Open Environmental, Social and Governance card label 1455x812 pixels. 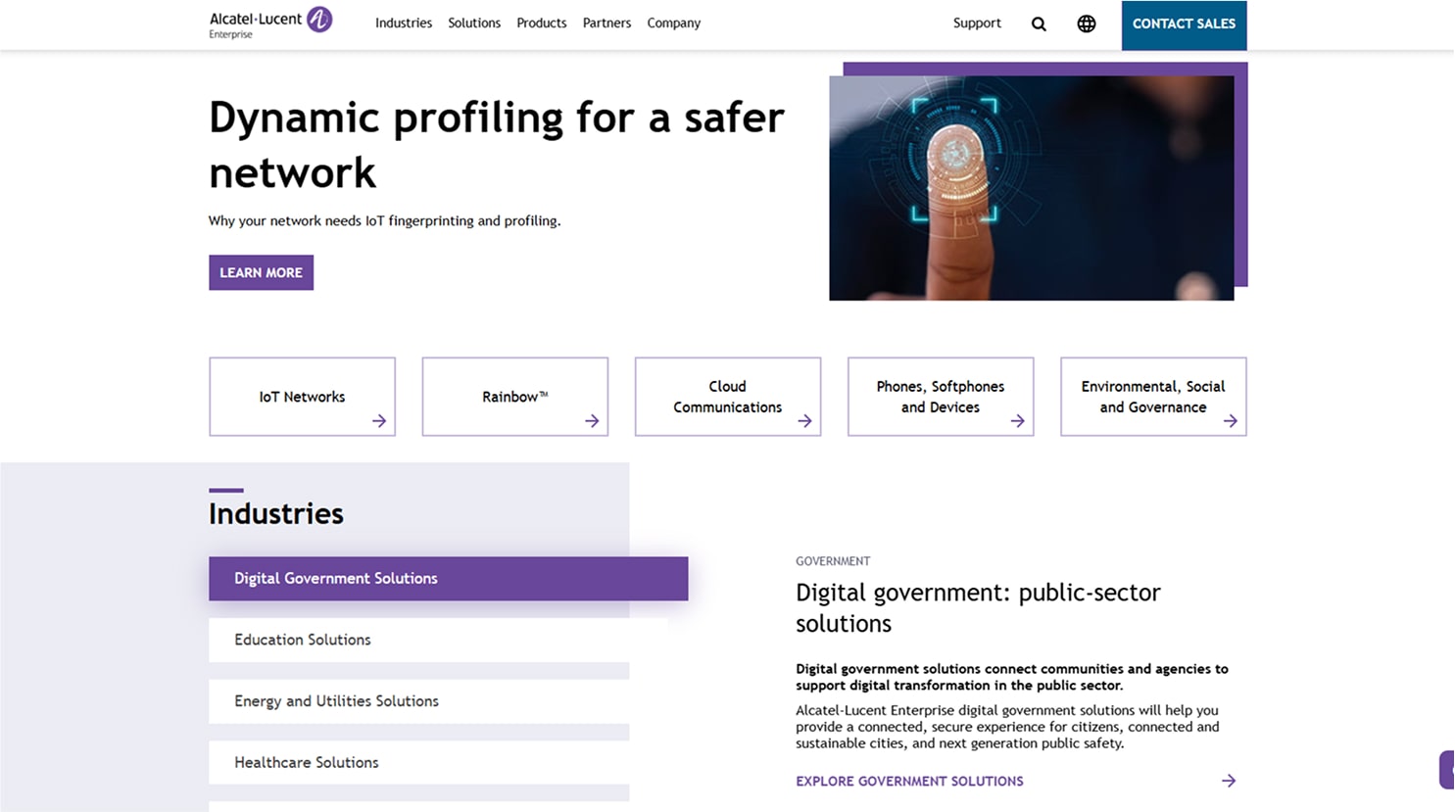coord(1153,397)
